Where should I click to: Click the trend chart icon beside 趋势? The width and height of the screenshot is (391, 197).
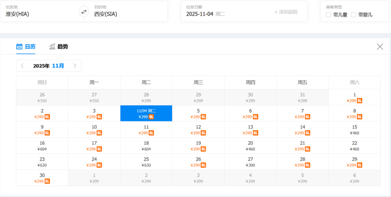pos(52,46)
